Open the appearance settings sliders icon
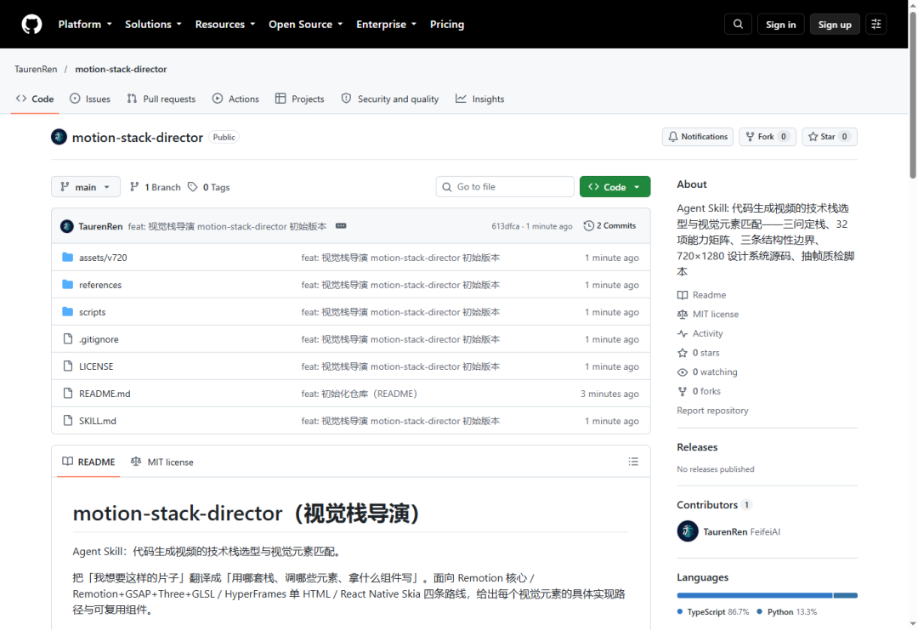This screenshot has width=918, height=630. pyautogui.click(x=875, y=25)
